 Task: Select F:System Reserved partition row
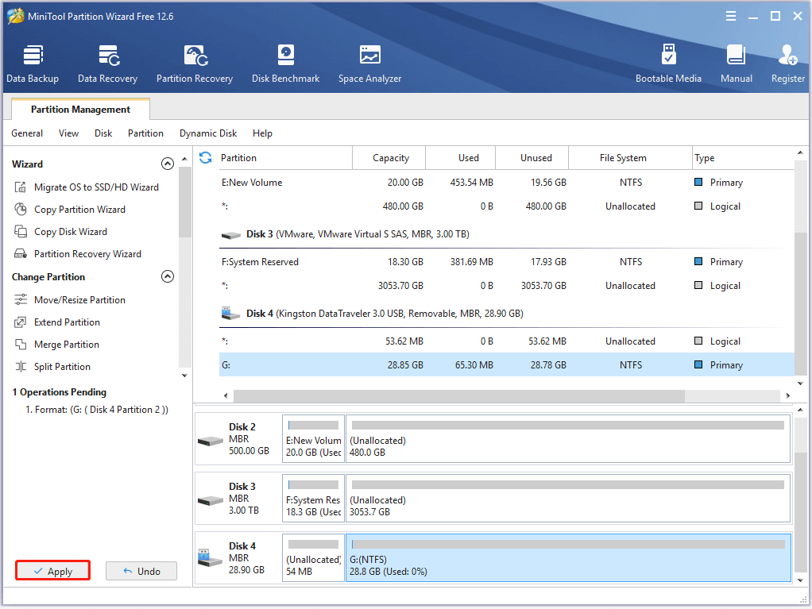(506, 262)
